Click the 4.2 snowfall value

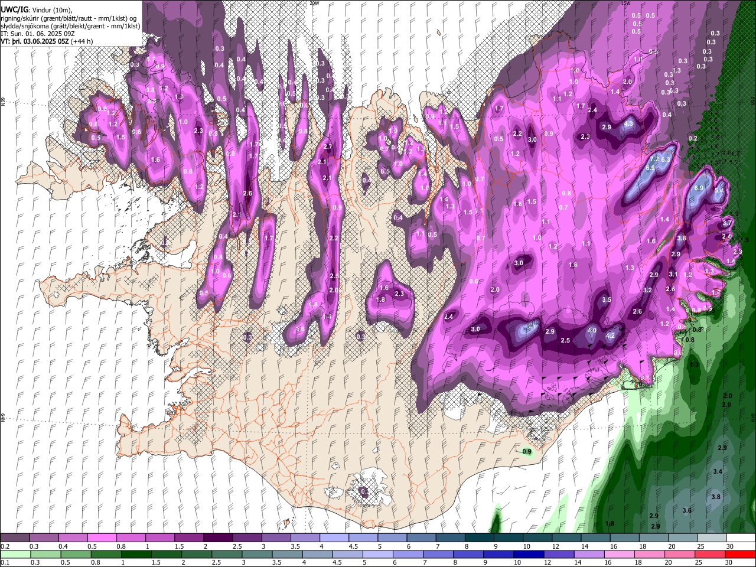611,335
